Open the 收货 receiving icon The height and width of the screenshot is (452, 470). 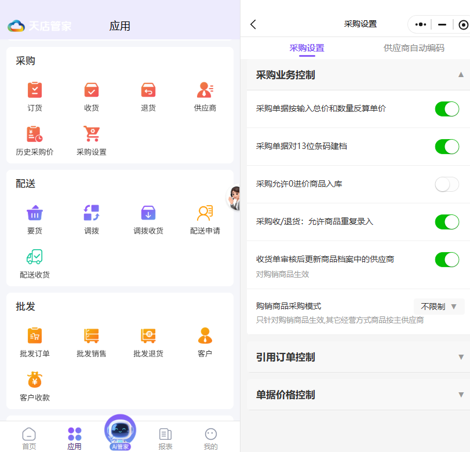click(x=92, y=91)
